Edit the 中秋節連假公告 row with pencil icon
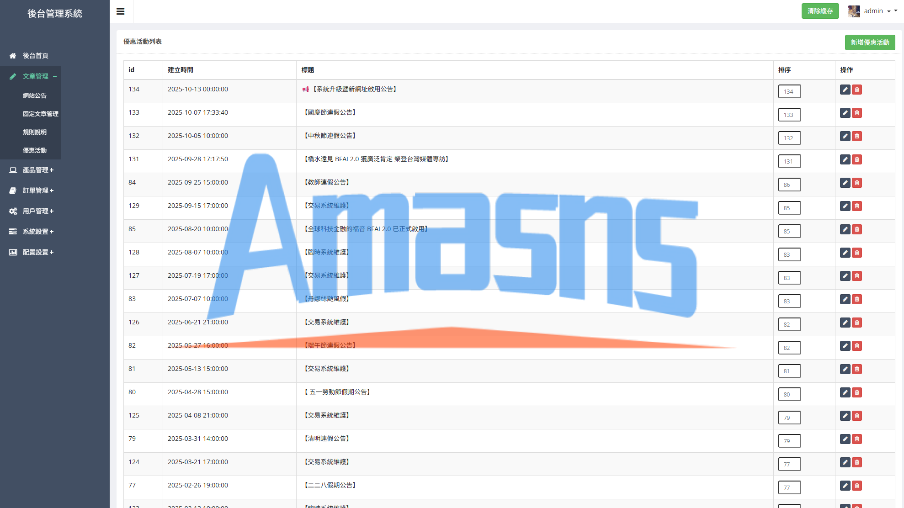The image size is (904, 508). (845, 136)
